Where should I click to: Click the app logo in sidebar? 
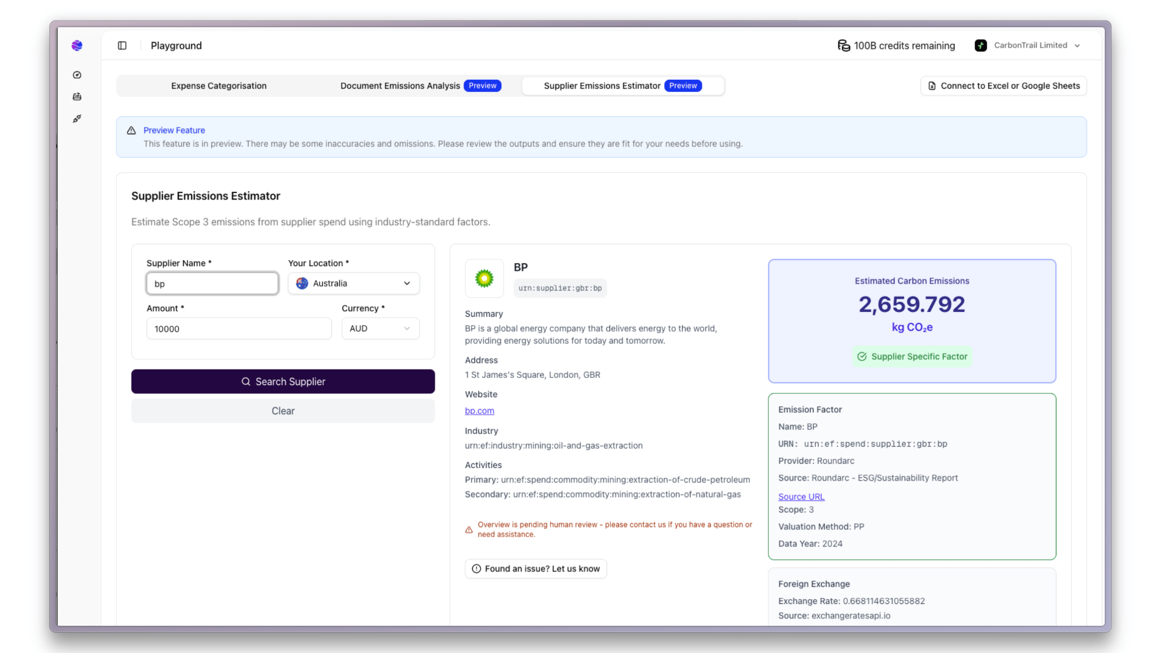(x=77, y=45)
